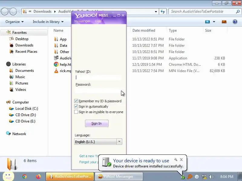Image resolution: width=242 pixels, height=181 pixels.
Task: Open Documents library
Action: point(25,70)
